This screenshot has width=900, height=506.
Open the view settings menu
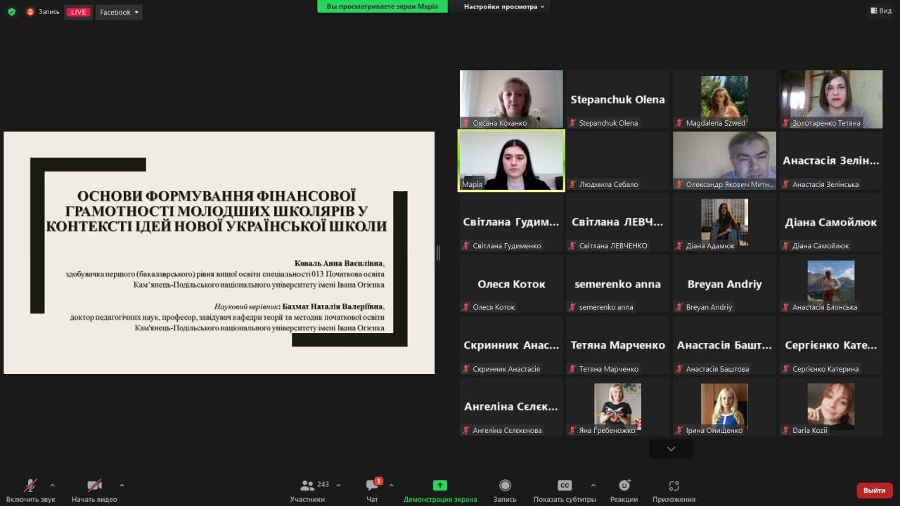click(504, 7)
